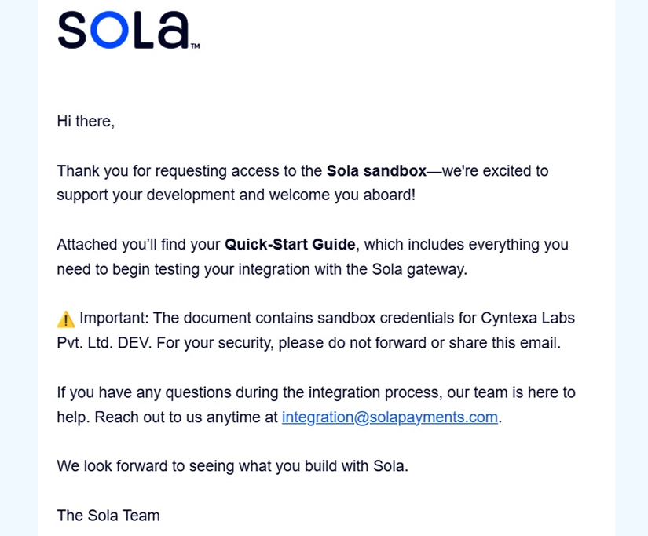This screenshot has height=536, width=648.
Task: Click the yellow warning triangle icon
Action: pyautogui.click(x=66, y=319)
